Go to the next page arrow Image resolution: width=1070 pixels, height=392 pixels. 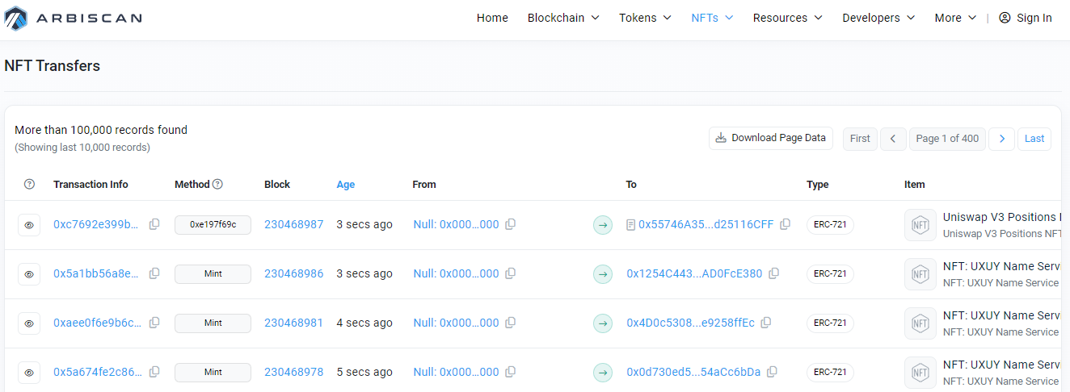click(x=1001, y=138)
